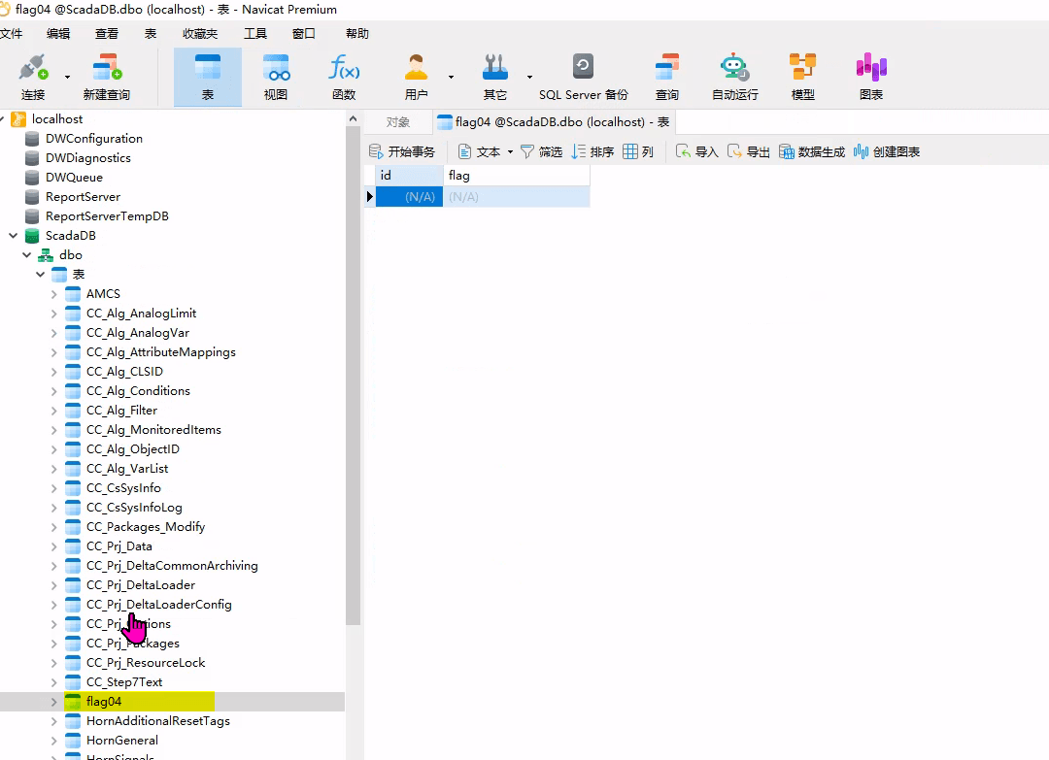Click the Automation (自动运行) robot icon
The width and height of the screenshot is (1049, 760).
pos(734,68)
